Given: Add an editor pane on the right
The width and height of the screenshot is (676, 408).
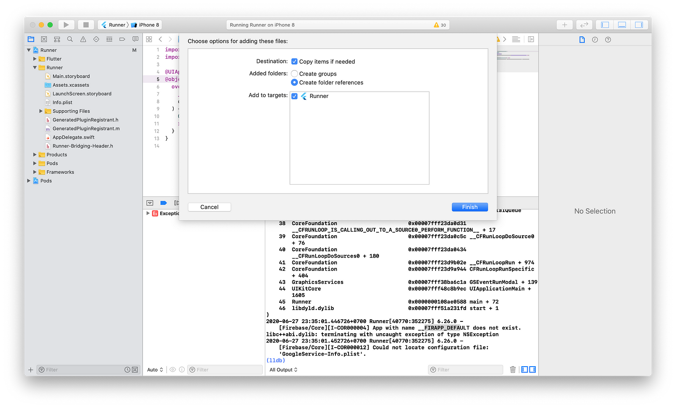Looking at the screenshot, I should coord(531,39).
